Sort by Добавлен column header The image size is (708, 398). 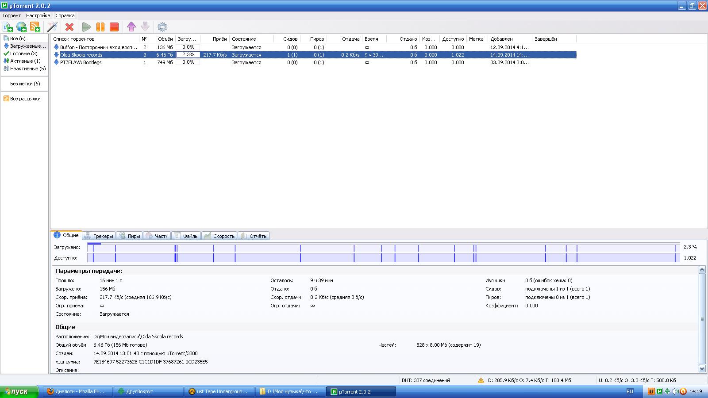509,39
